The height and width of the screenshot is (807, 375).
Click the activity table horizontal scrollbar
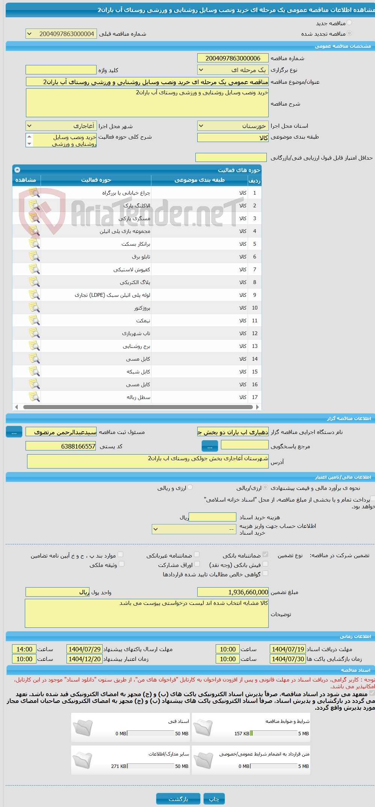(138, 407)
